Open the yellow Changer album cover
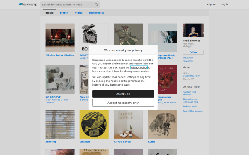249x155 pixels. [x=94, y=124]
